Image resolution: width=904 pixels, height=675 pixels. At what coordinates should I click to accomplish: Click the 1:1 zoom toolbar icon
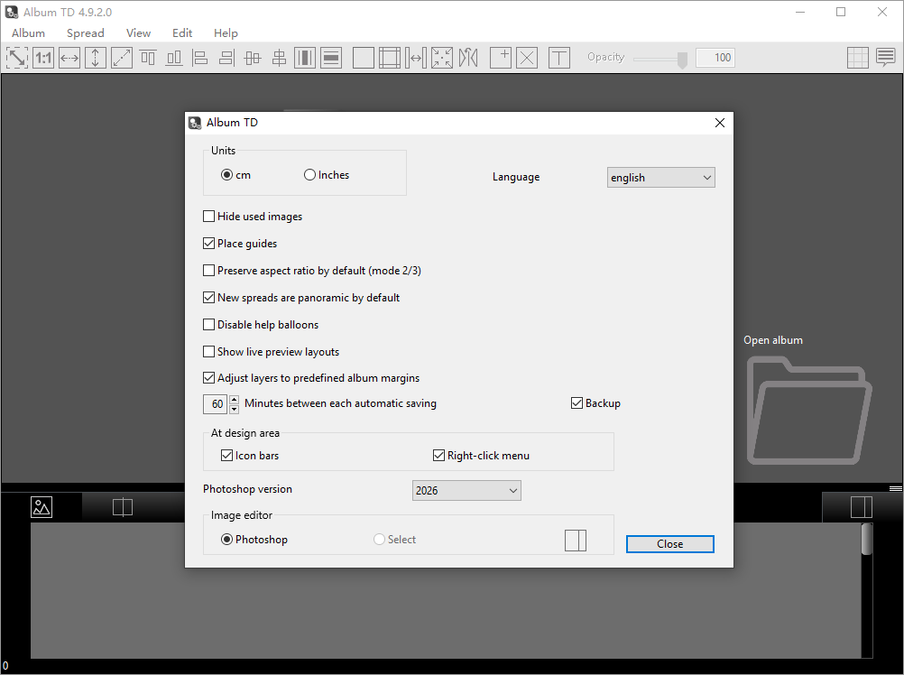(x=43, y=58)
